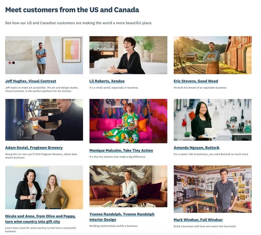This screenshot has width=261, height=235.
Task: Select photo of woman holding cake
Action: point(212,120)
